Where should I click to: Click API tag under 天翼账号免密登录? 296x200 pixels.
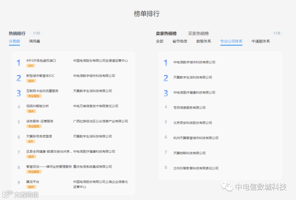31,141
